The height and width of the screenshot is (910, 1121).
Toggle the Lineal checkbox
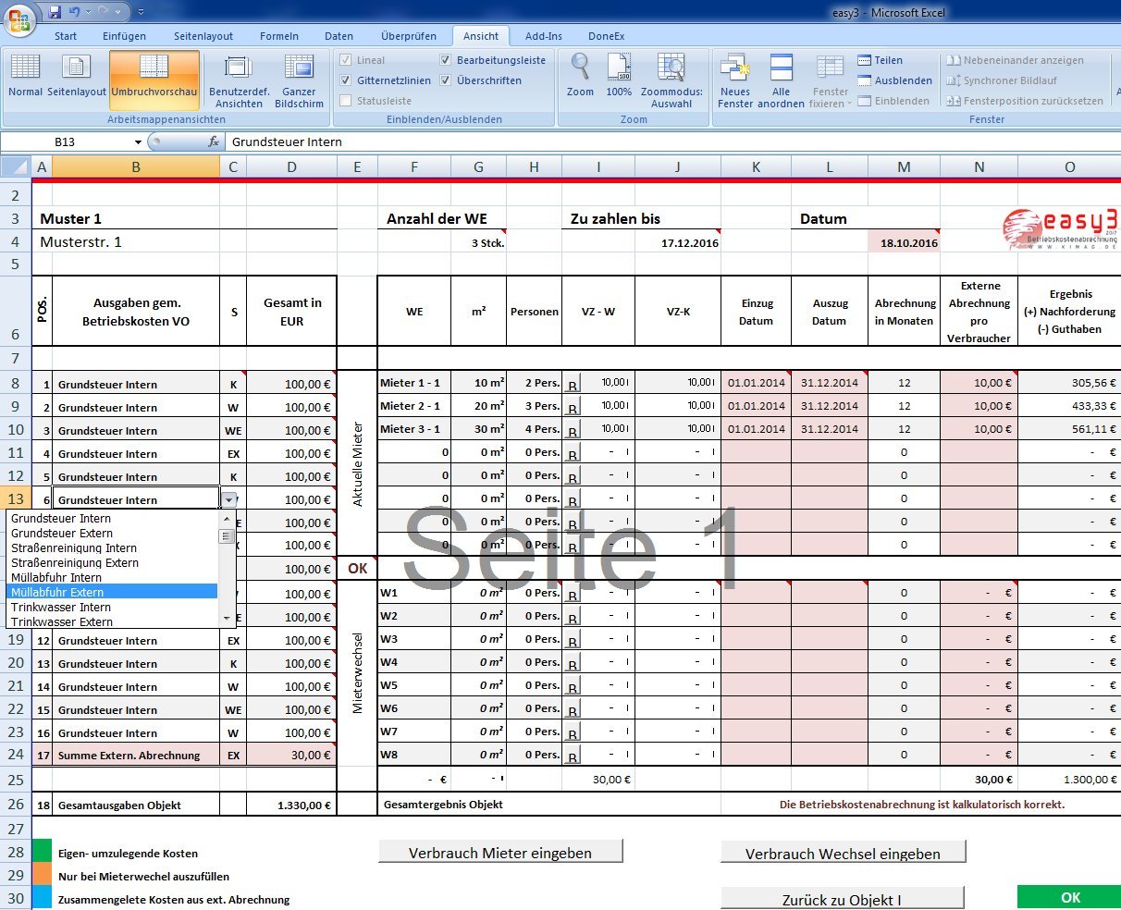point(346,60)
